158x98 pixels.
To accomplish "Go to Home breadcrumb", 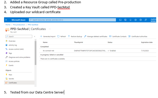I will tap(8, 25).
